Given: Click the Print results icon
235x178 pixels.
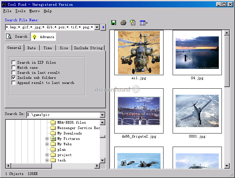Looking at the screenshot, I should point(123,23).
